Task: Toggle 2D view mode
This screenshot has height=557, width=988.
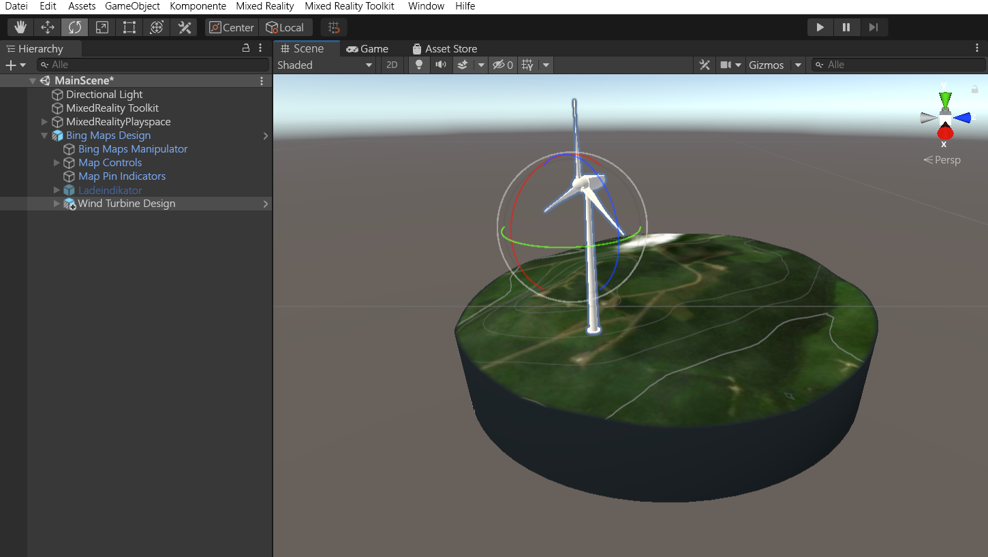Action: point(392,65)
